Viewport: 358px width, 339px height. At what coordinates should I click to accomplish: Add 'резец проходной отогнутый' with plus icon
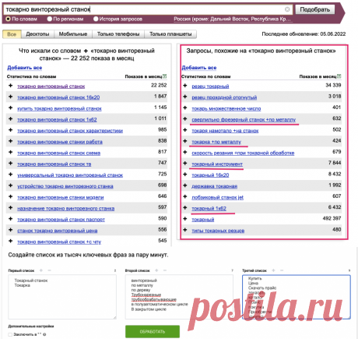[185, 97]
